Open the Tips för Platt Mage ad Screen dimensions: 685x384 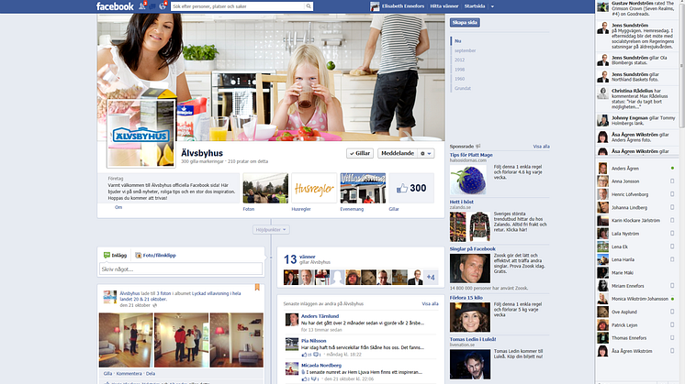click(471, 155)
